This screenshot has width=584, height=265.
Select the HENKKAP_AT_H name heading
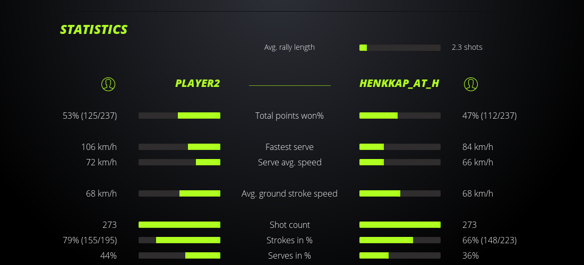point(399,84)
